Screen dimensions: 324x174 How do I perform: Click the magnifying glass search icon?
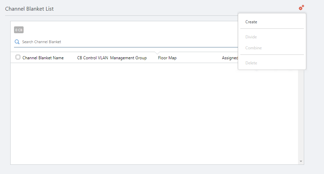point(17,42)
